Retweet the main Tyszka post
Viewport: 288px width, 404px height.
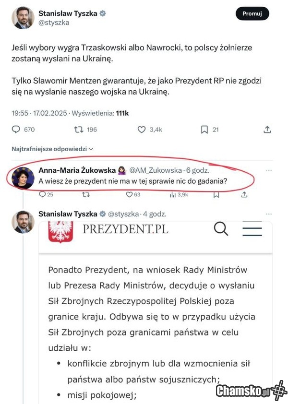pos(79,130)
